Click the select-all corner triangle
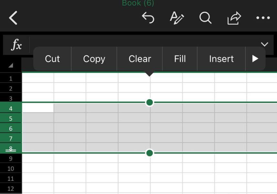The width and height of the screenshot is (277, 194). pyautogui.click(x=11, y=65)
